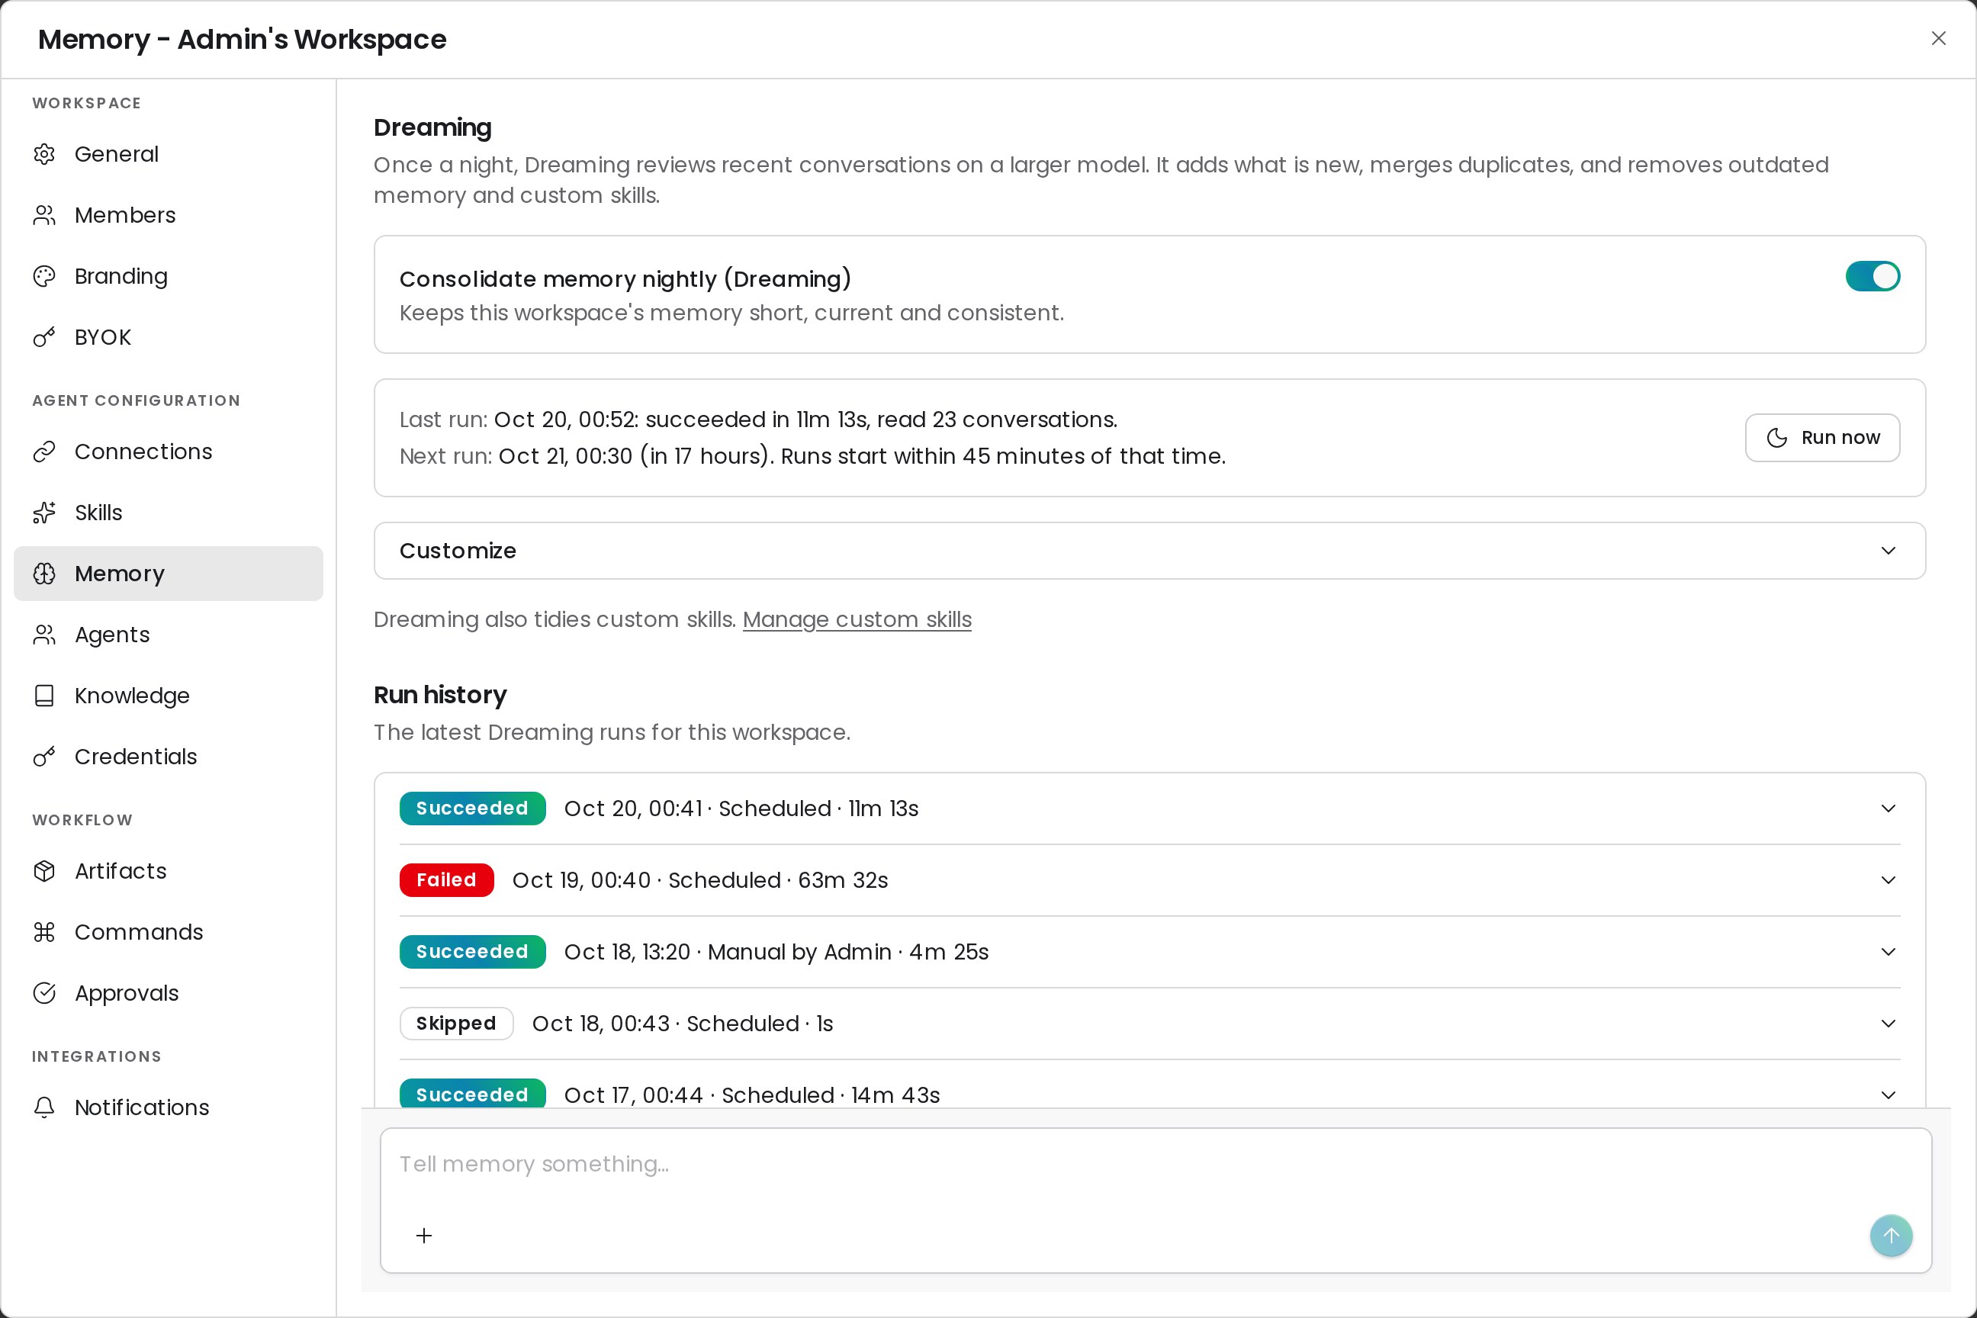
Task: Click the 'Next run: Oct 21, 00:30' text
Action: tap(812, 456)
